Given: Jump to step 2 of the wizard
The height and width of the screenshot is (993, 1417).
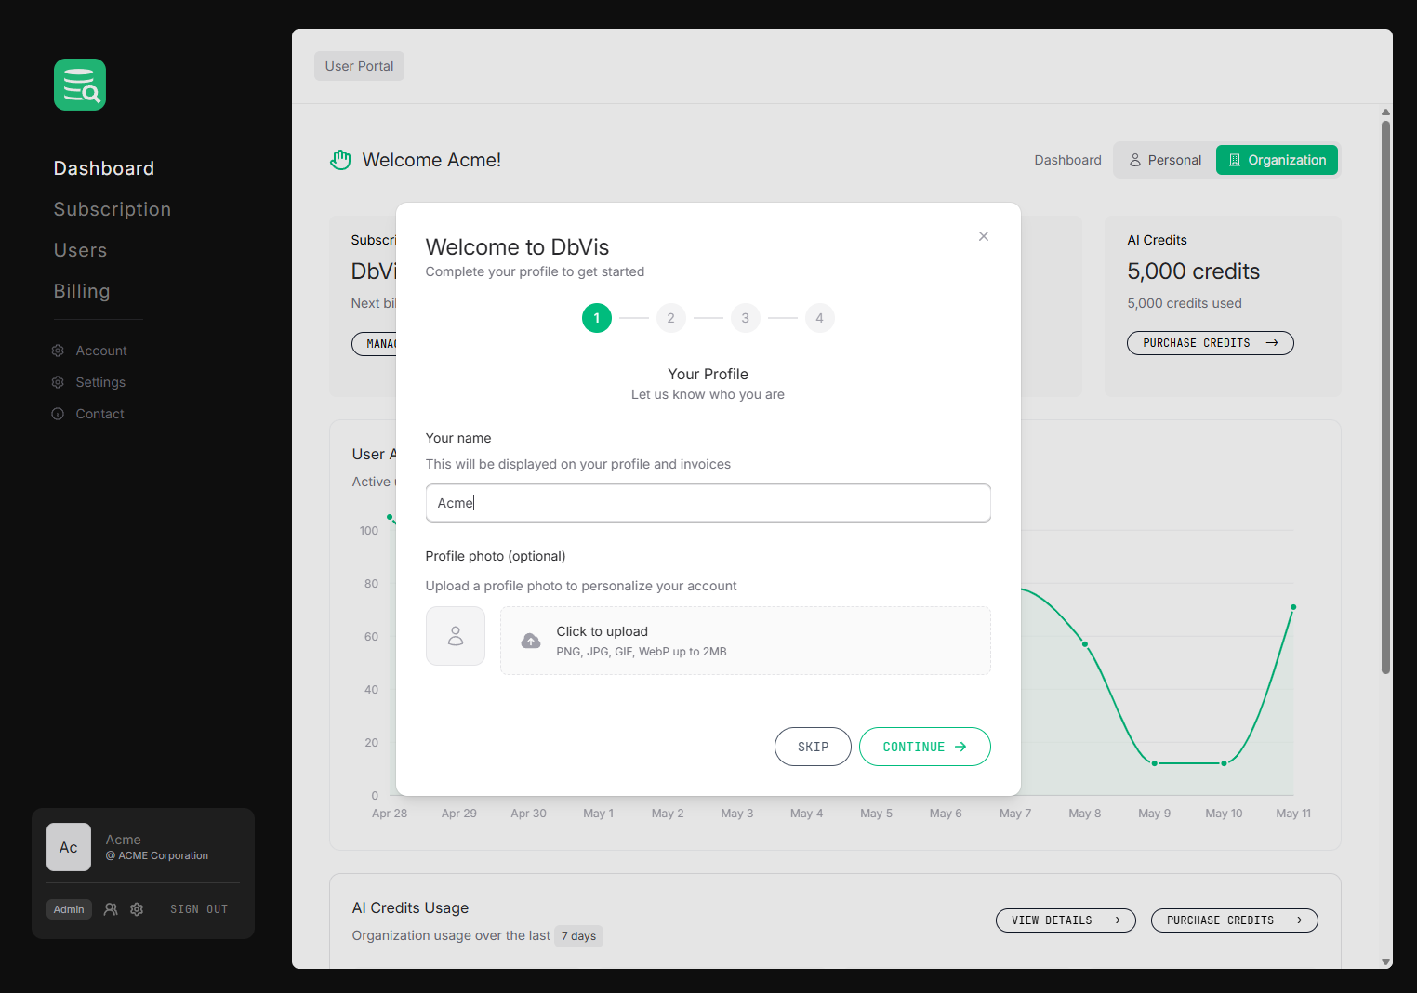Looking at the screenshot, I should [x=671, y=318].
